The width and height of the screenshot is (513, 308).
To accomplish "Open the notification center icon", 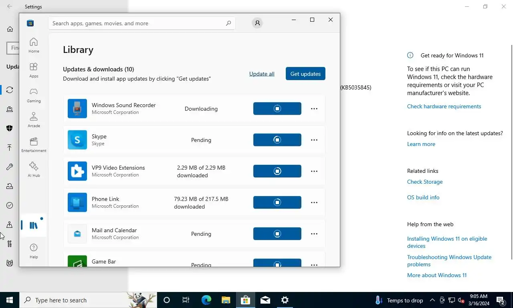I will point(501,300).
